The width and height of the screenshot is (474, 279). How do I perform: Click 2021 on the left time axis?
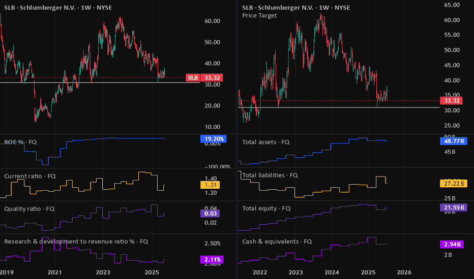click(55, 272)
